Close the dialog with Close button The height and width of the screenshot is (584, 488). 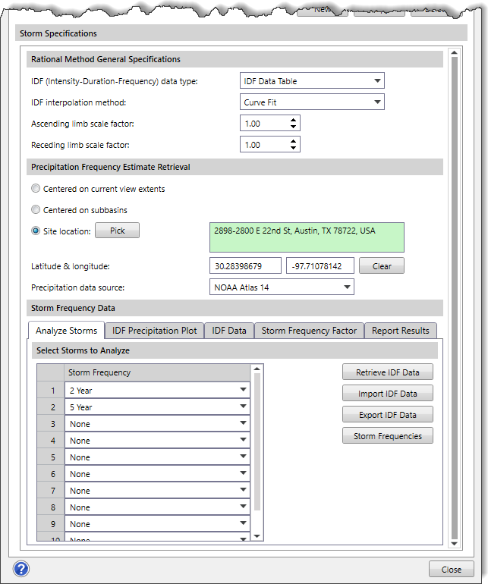pos(451,569)
